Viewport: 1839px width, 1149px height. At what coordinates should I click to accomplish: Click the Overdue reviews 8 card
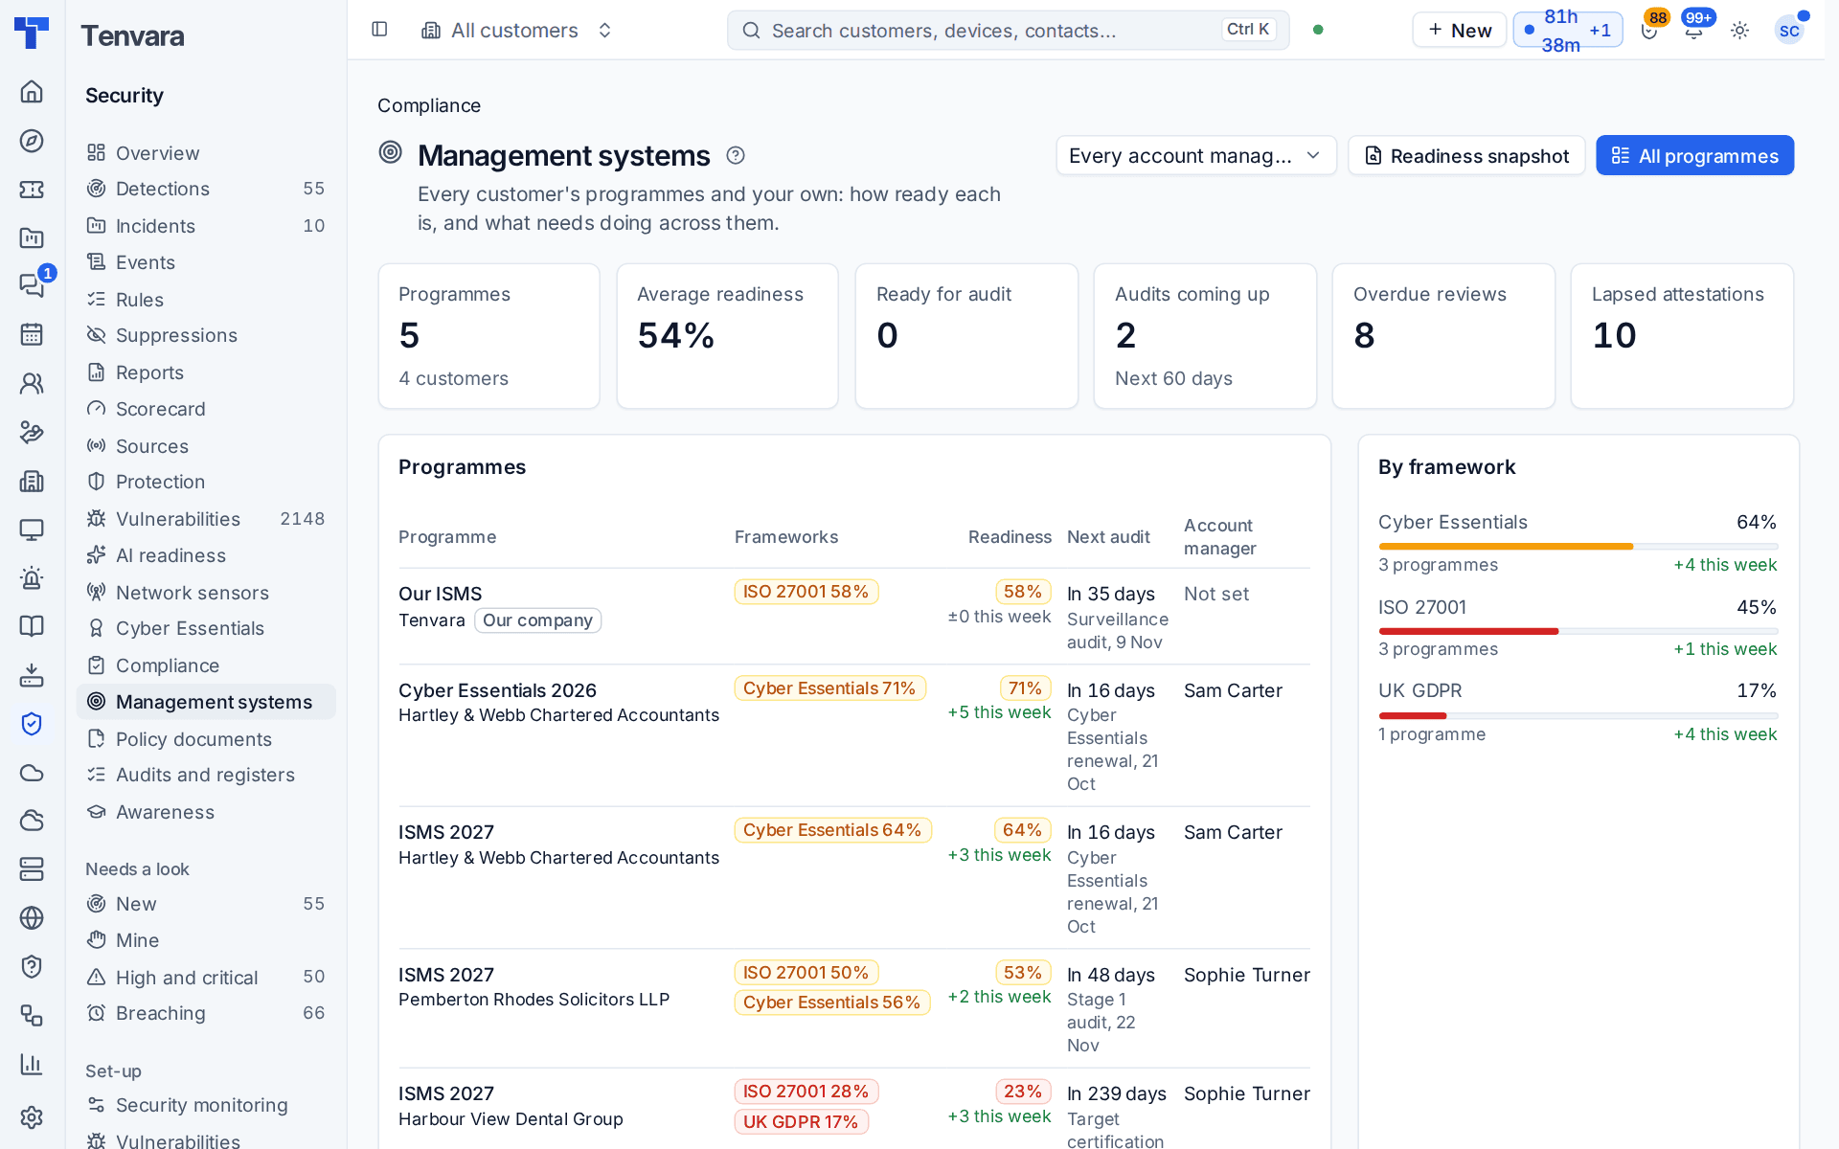(x=1442, y=336)
